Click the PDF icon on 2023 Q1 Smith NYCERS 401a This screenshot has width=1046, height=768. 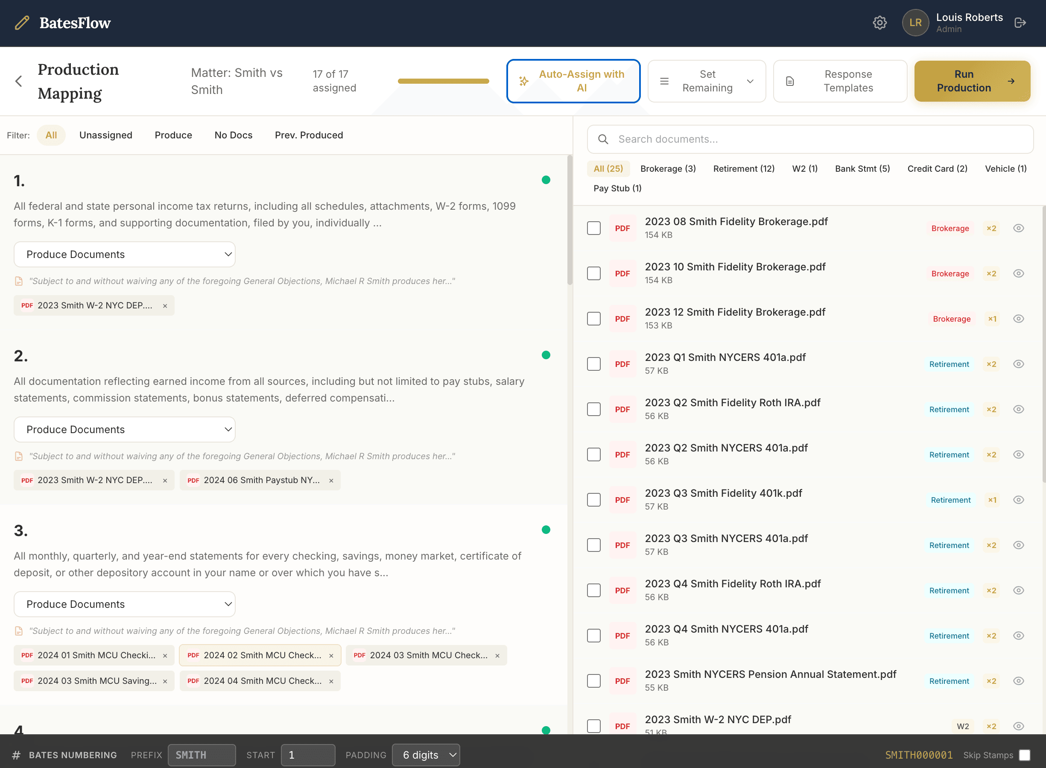(622, 363)
